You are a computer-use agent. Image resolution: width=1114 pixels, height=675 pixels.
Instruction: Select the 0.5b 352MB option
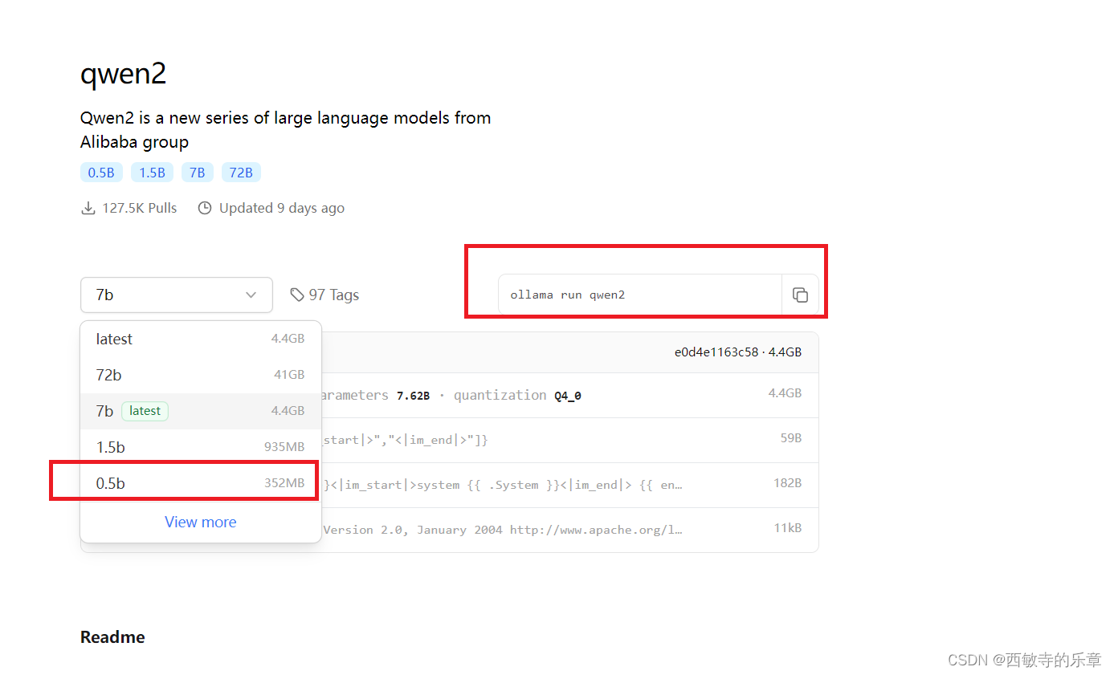[x=201, y=483]
